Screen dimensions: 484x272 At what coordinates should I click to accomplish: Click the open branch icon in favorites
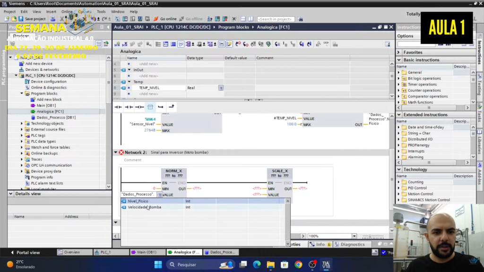(x=161, y=107)
